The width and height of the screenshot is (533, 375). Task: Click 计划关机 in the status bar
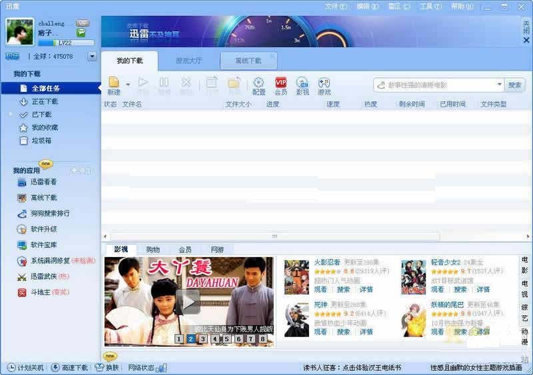tap(26, 368)
